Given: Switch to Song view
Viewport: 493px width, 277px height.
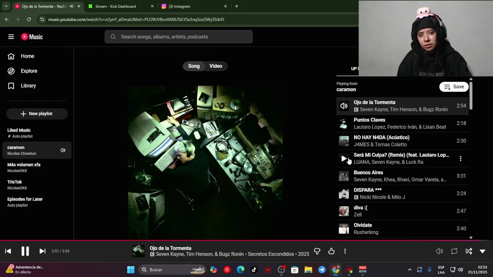Looking at the screenshot, I should [x=194, y=66].
